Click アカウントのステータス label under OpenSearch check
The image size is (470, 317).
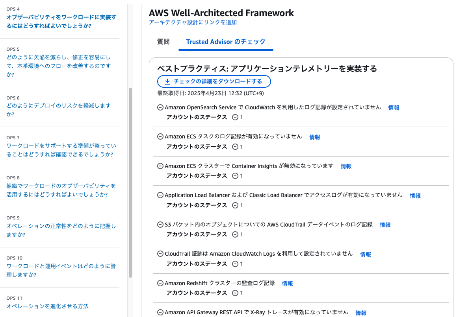click(x=197, y=117)
